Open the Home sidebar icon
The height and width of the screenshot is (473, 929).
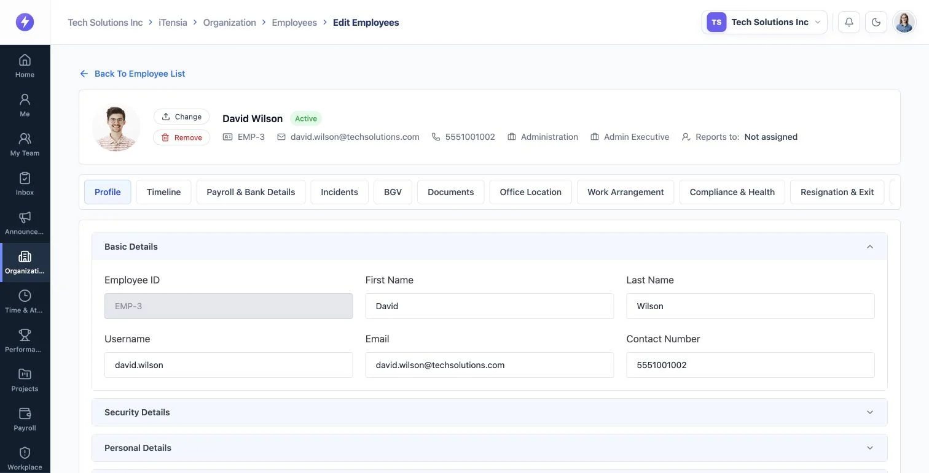pyautogui.click(x=25, y=66)
